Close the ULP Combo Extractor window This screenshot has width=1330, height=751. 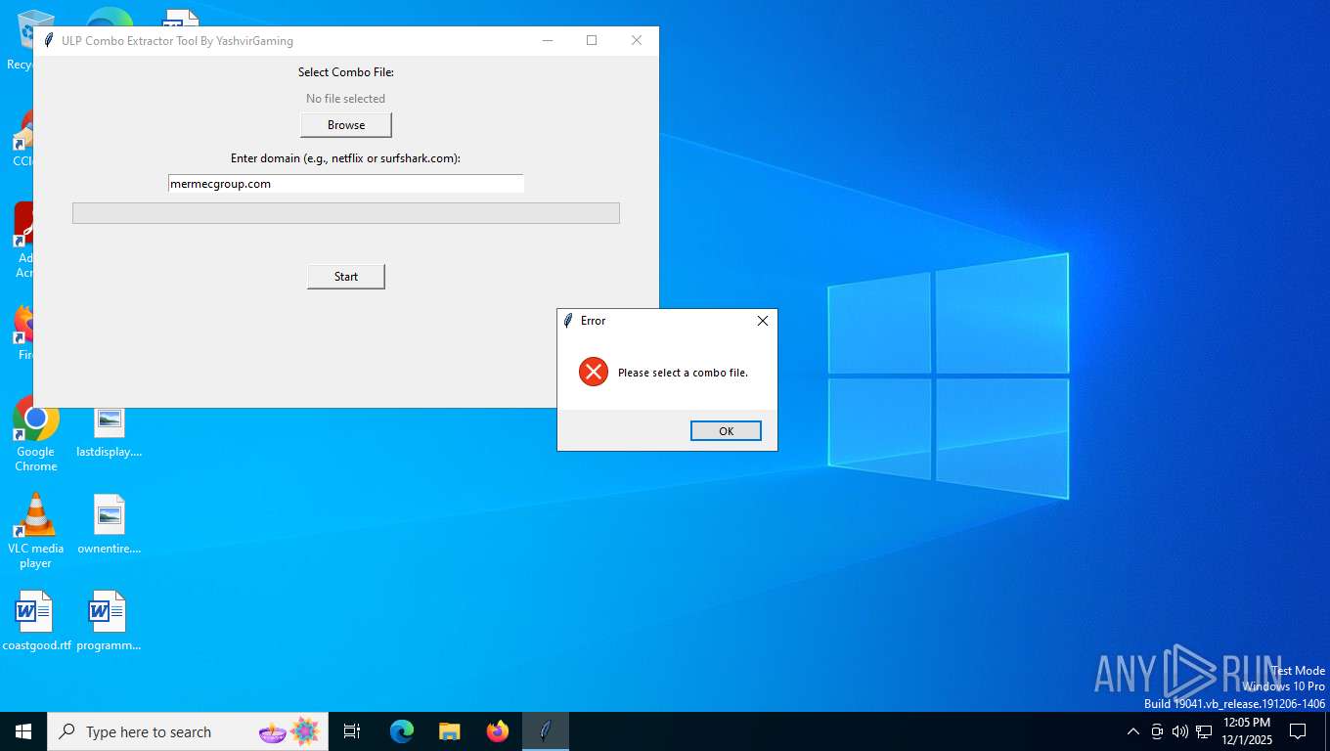point(637,40)
